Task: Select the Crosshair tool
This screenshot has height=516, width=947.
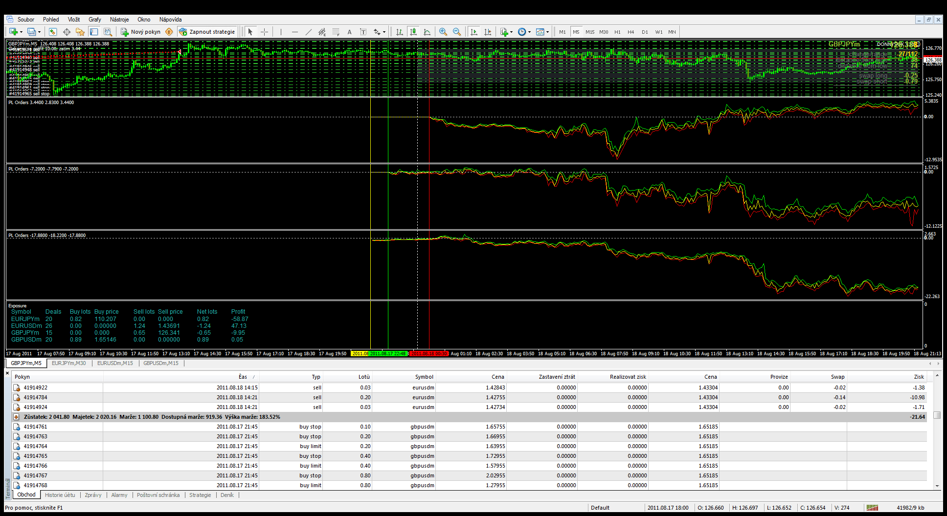Action: coord(264,32)
